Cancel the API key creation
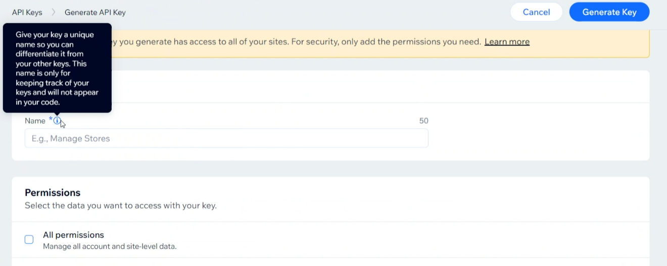667x266 pixels. click(x=536, y=12)
